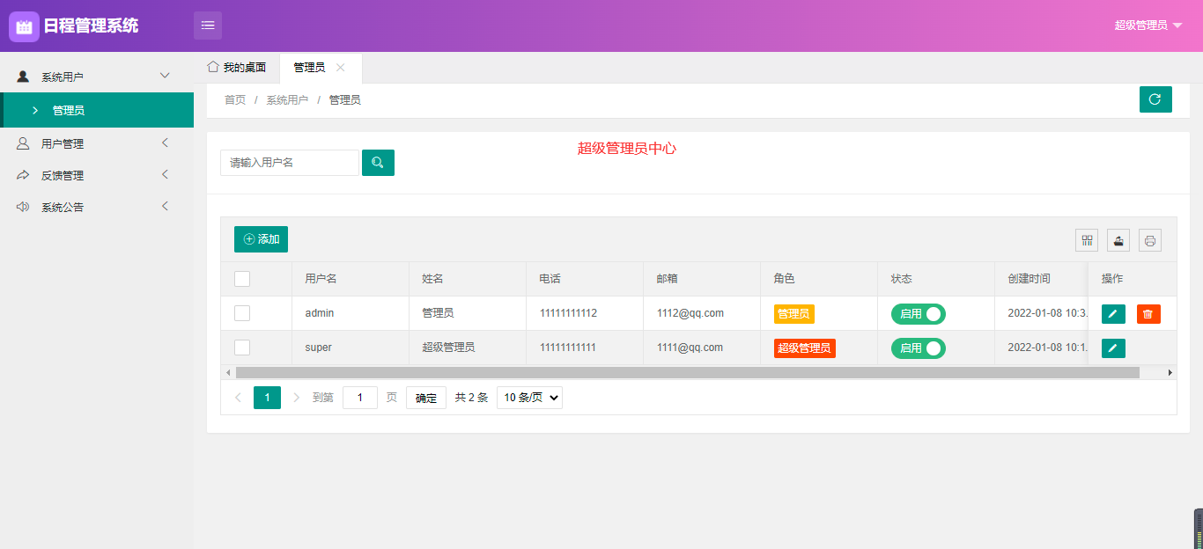This screenshot has width=1203, height=549.
Task: Expand the 反馈管理 menu
Action: [x=165, y=175]
